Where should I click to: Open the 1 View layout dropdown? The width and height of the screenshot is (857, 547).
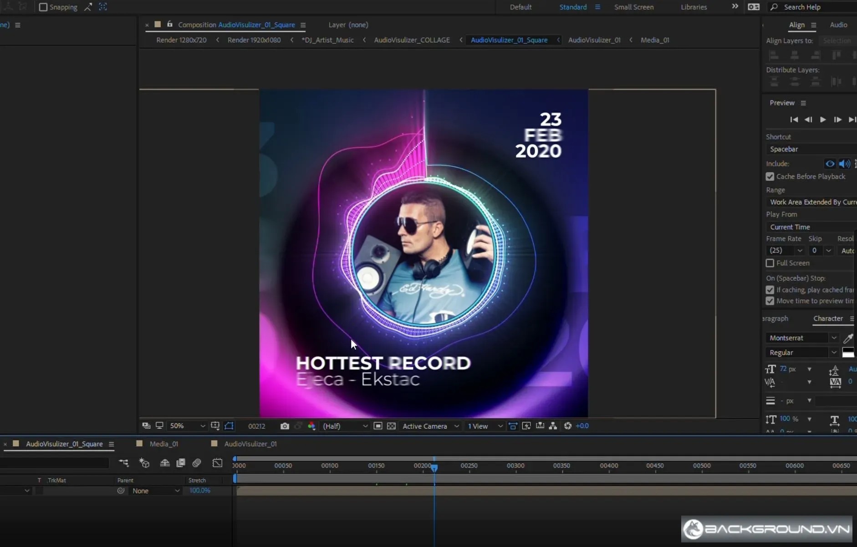tap(485, 426)
